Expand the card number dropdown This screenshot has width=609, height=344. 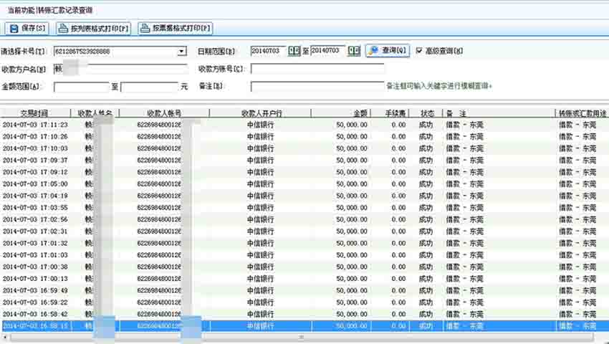click(x=181, y=52)
